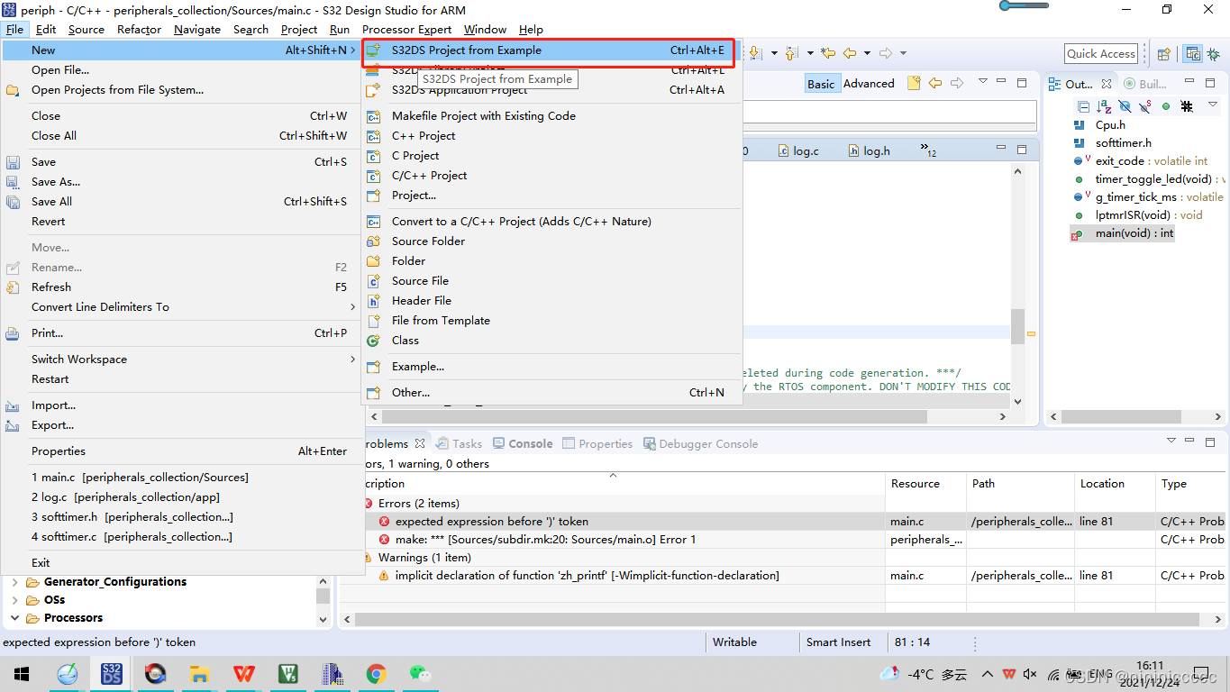Expand OSs folder in project tree
The image size is (1230, 692).
[x=14, y=599]
